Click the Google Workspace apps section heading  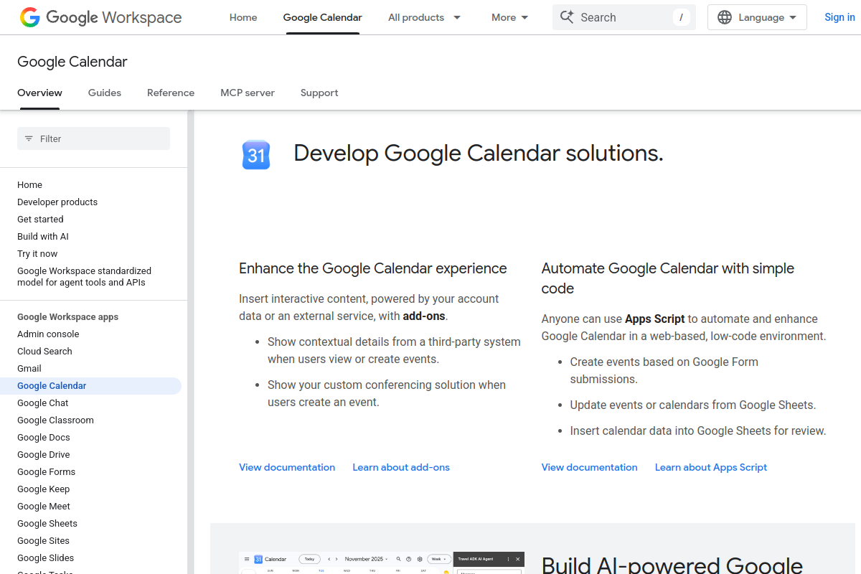click(68, 316)
